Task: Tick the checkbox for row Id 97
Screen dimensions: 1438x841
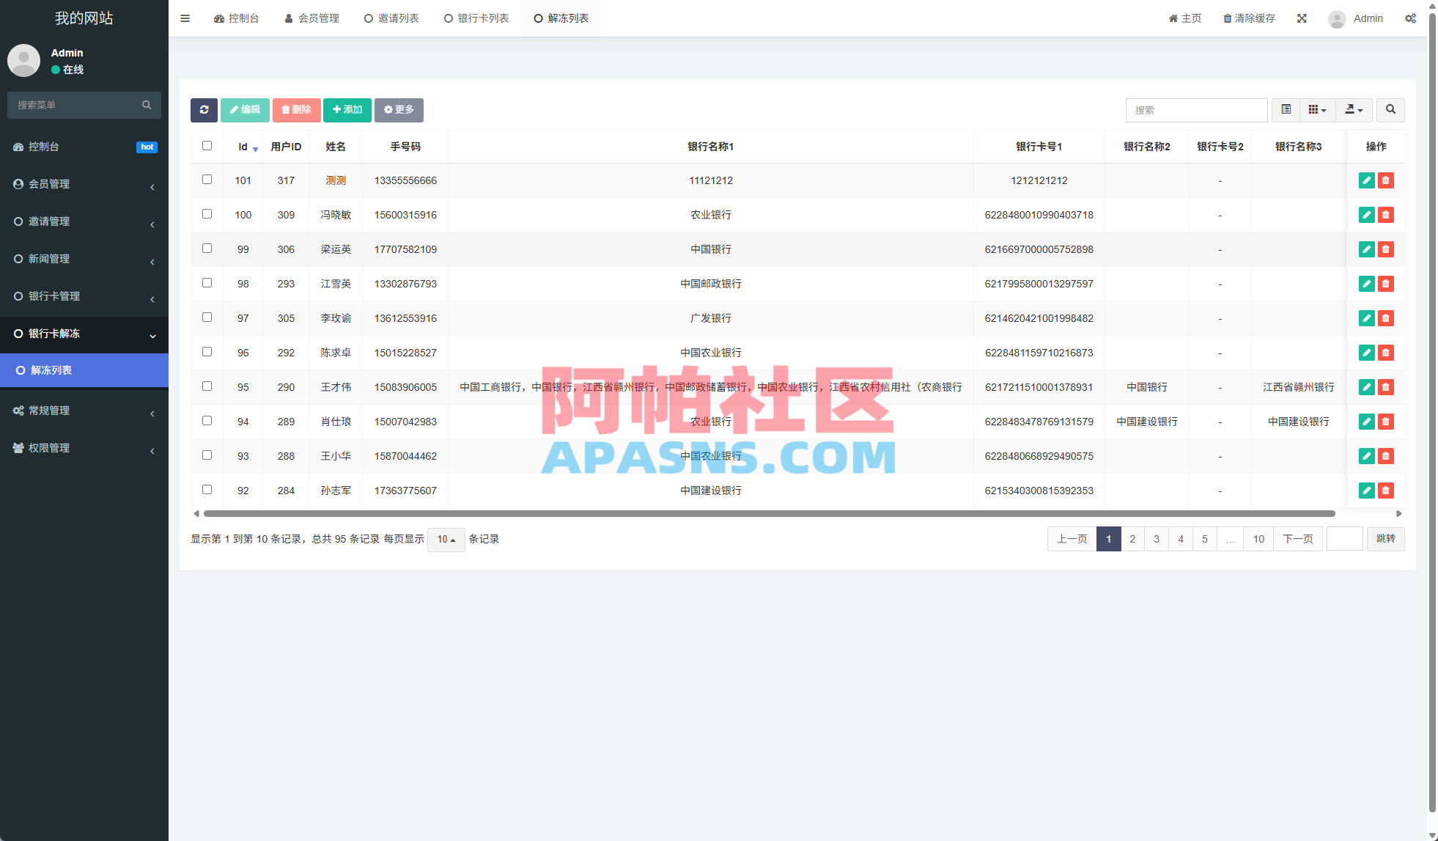Action: 207,317
